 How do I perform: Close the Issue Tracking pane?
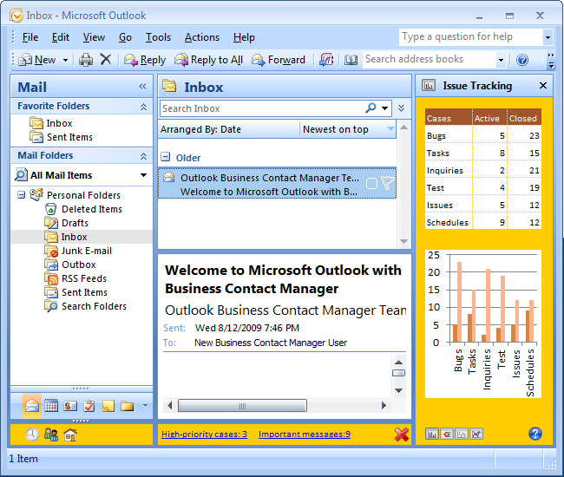(543, 86)
